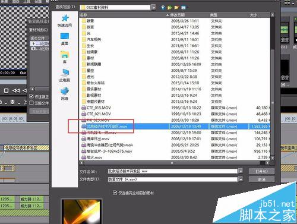Expand the 文件名 (File name) dropdown arrow
Viewport: 297px width, 224px height.
pos(241,171)
